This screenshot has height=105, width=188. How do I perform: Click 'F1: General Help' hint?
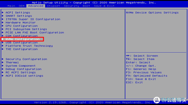141,69
